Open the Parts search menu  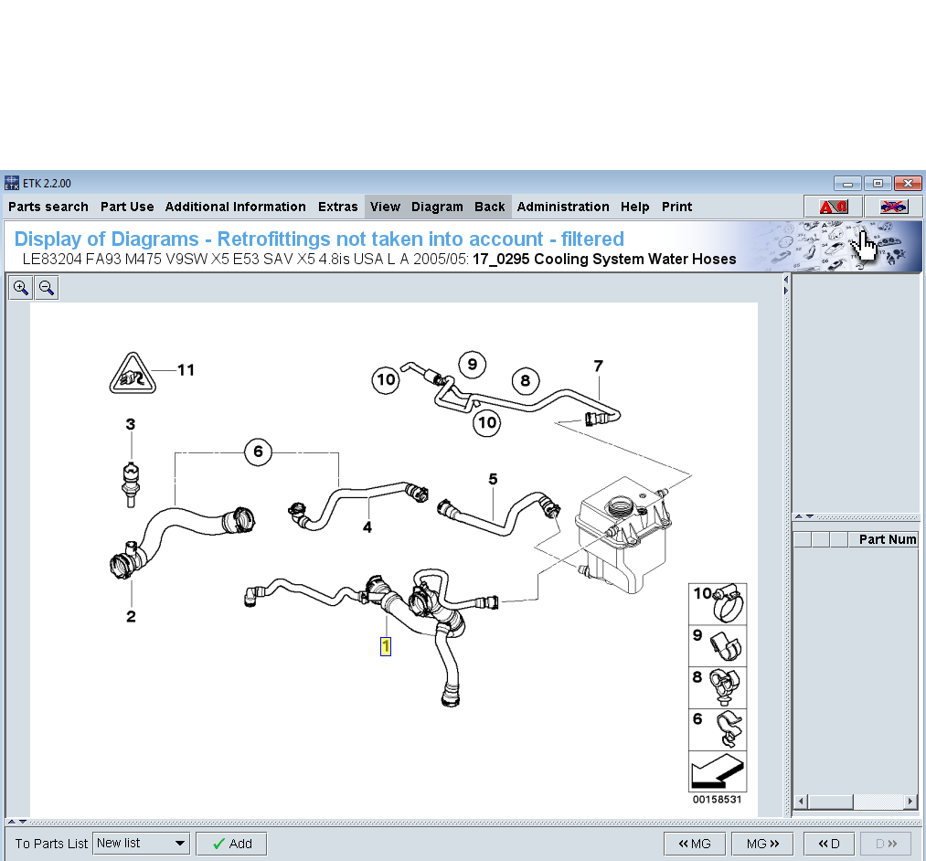tap(48, 207)
